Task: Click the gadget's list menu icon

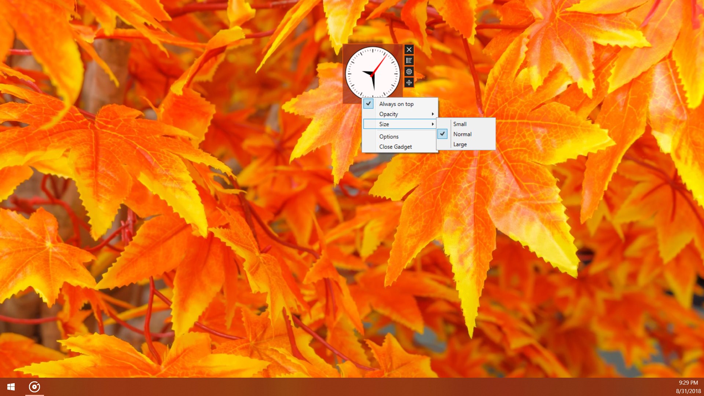Action: pos(409,60)
